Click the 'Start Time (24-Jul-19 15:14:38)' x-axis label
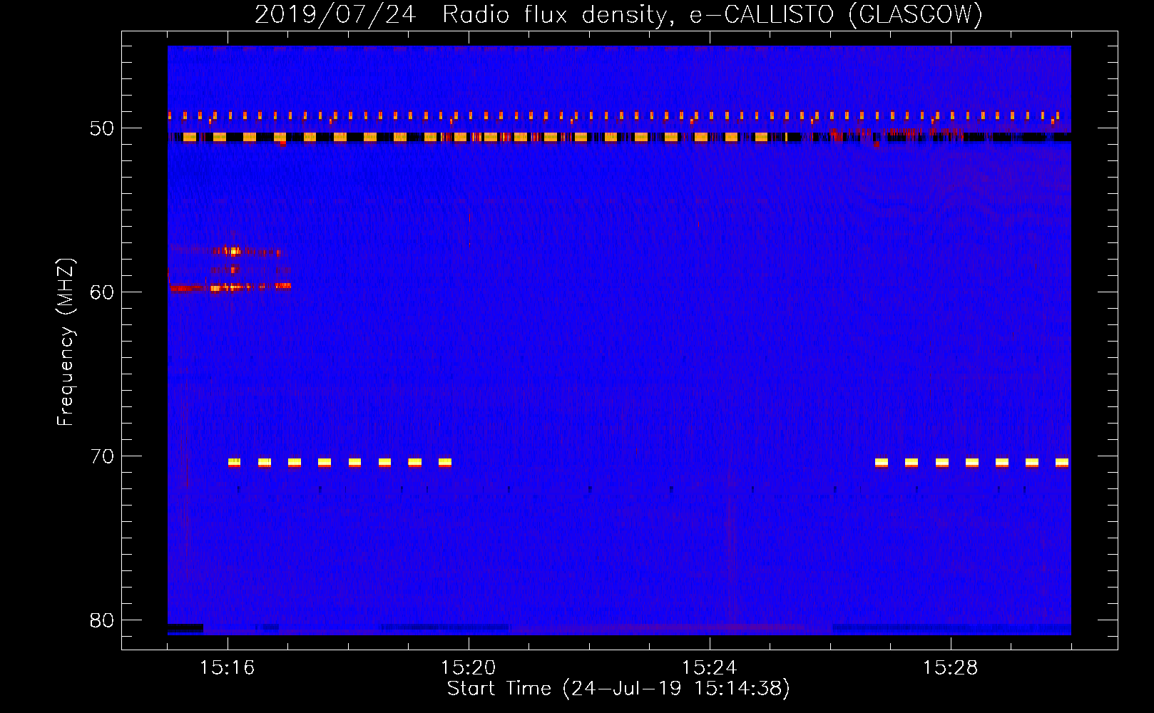 click(x=618, y=689)
